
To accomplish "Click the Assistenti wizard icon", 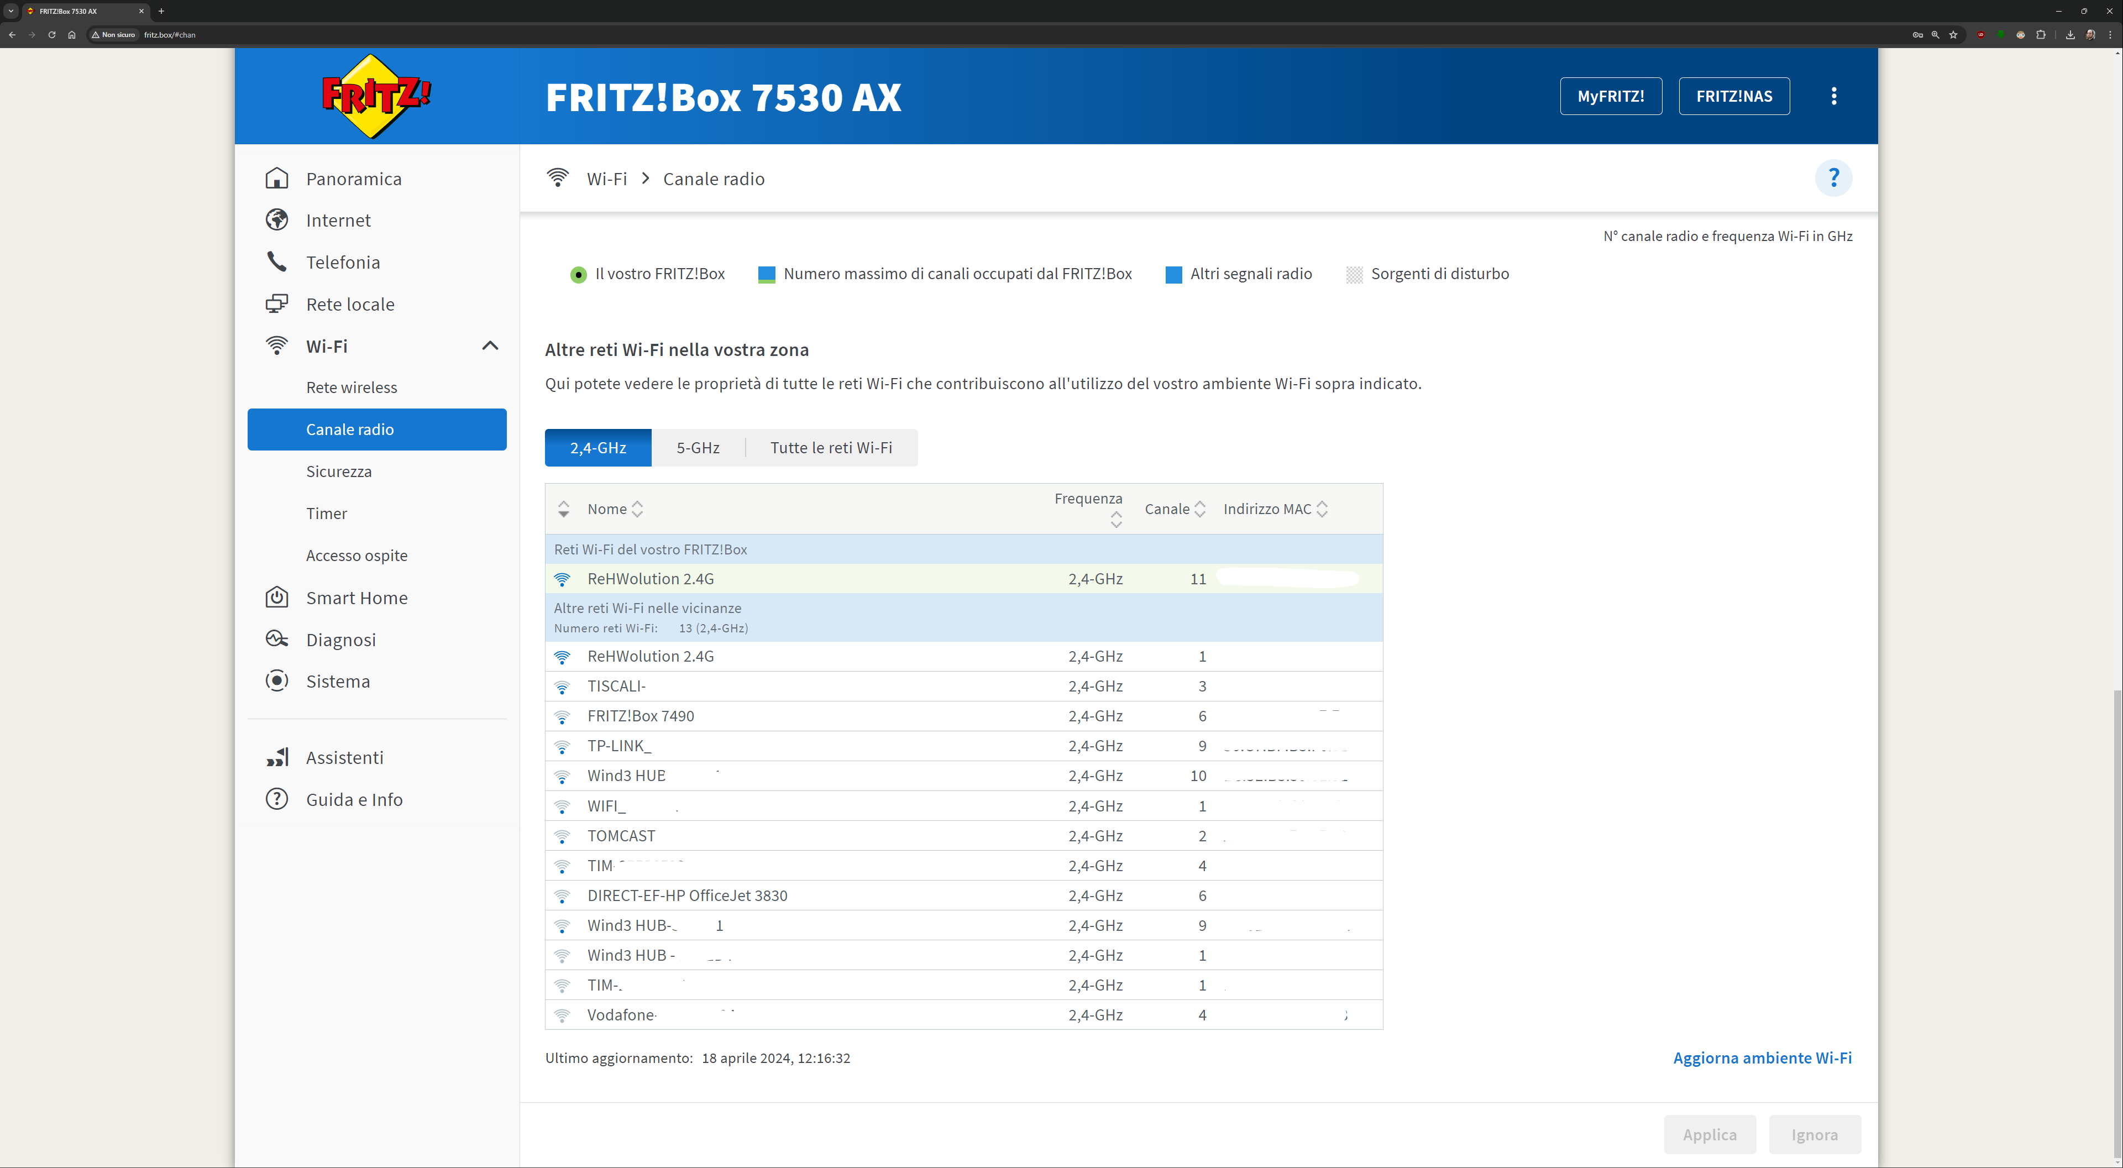I will click(277, 757).
